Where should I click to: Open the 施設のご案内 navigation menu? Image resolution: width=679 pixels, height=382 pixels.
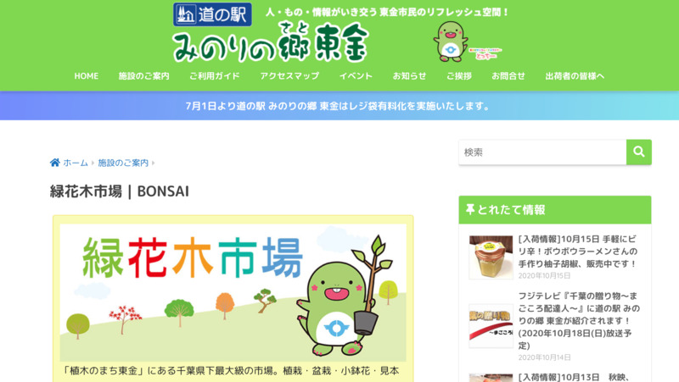coord(143,76)
